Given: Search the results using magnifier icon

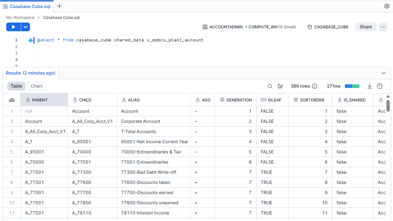Looking at the screenshot, I should 270,86.
